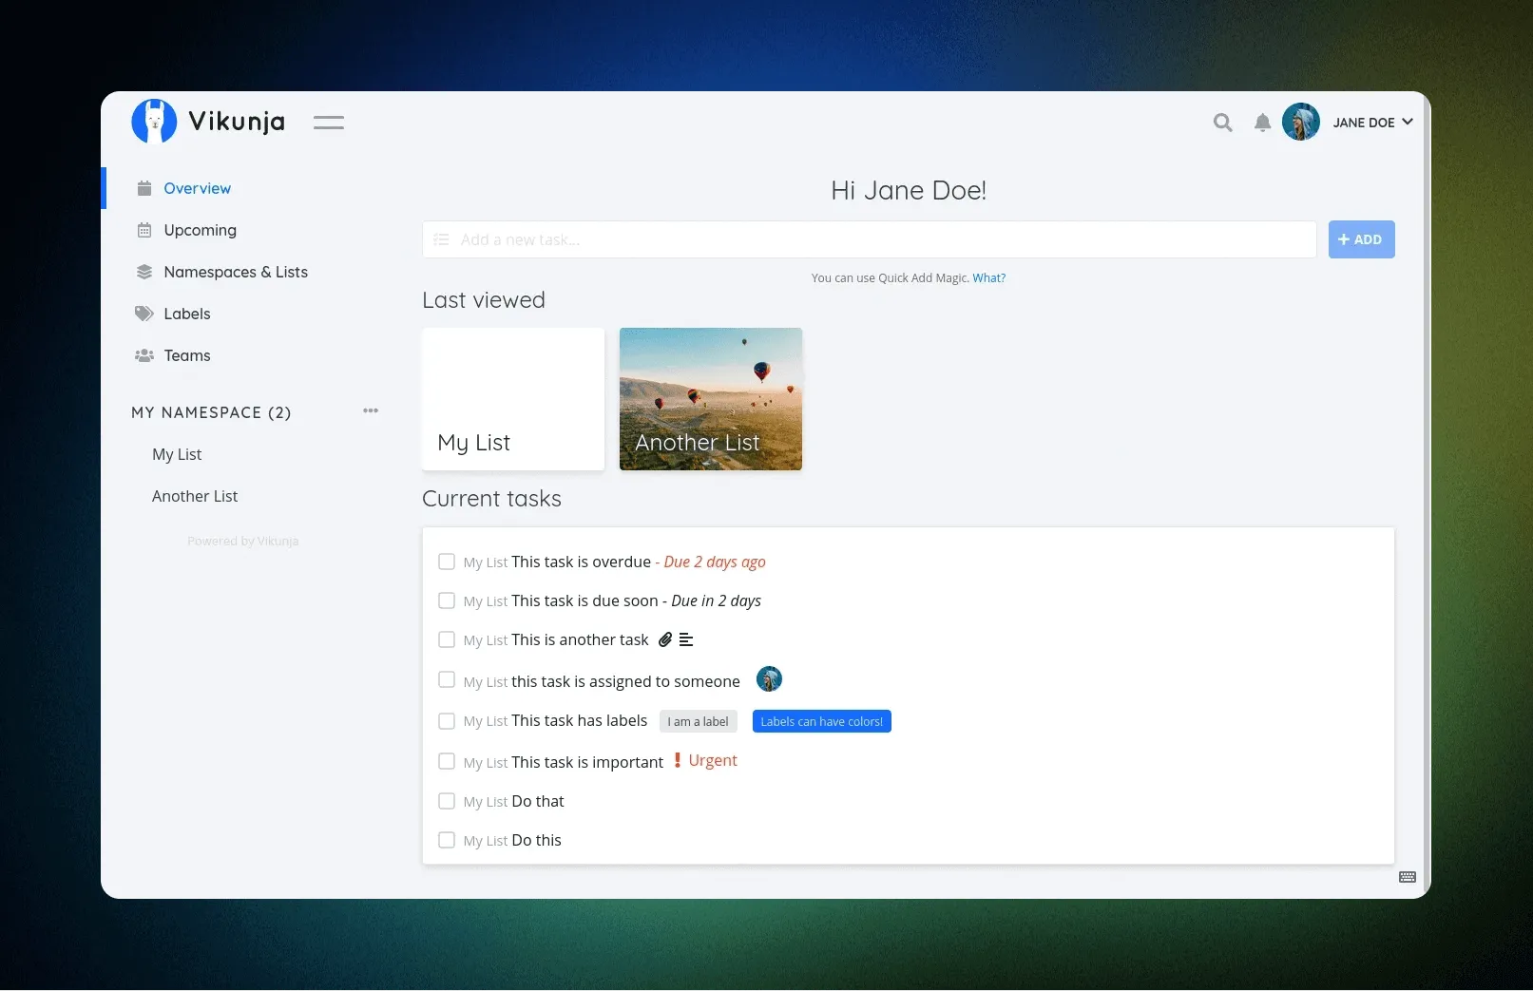Open the My List card
This screenshot has width=1533, height=991.
(x=513, y=399)
